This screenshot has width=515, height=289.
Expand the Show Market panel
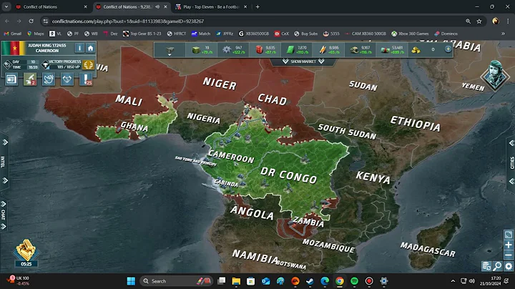point(303,62)
